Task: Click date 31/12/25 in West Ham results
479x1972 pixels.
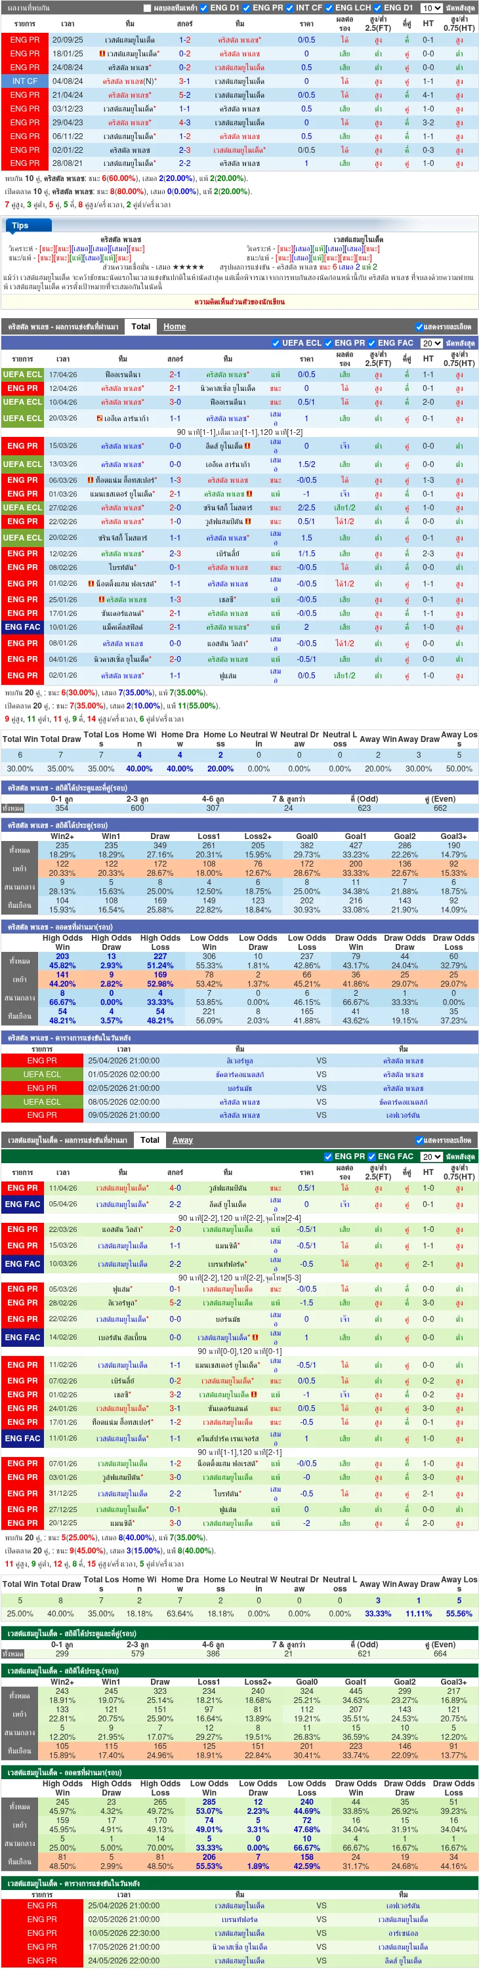Action: 63,1494
